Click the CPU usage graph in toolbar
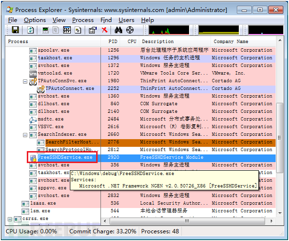The width and height of the screenshot is (289, 241). [169, 30]
